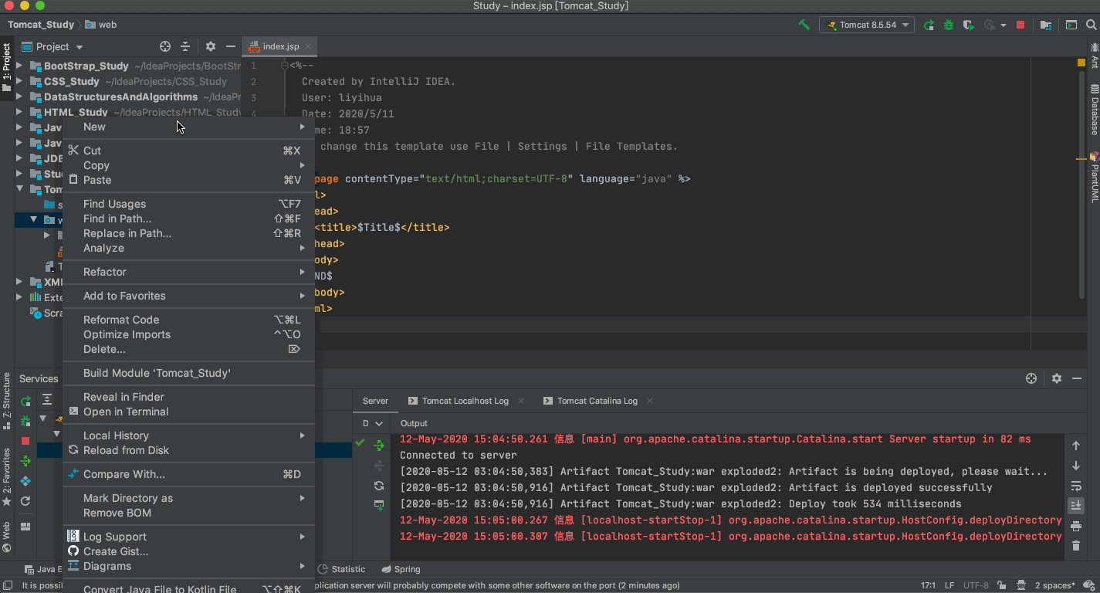Click the Project panel locate-file crosshair icon
The image size is (1100, 593).
point(164,46)
